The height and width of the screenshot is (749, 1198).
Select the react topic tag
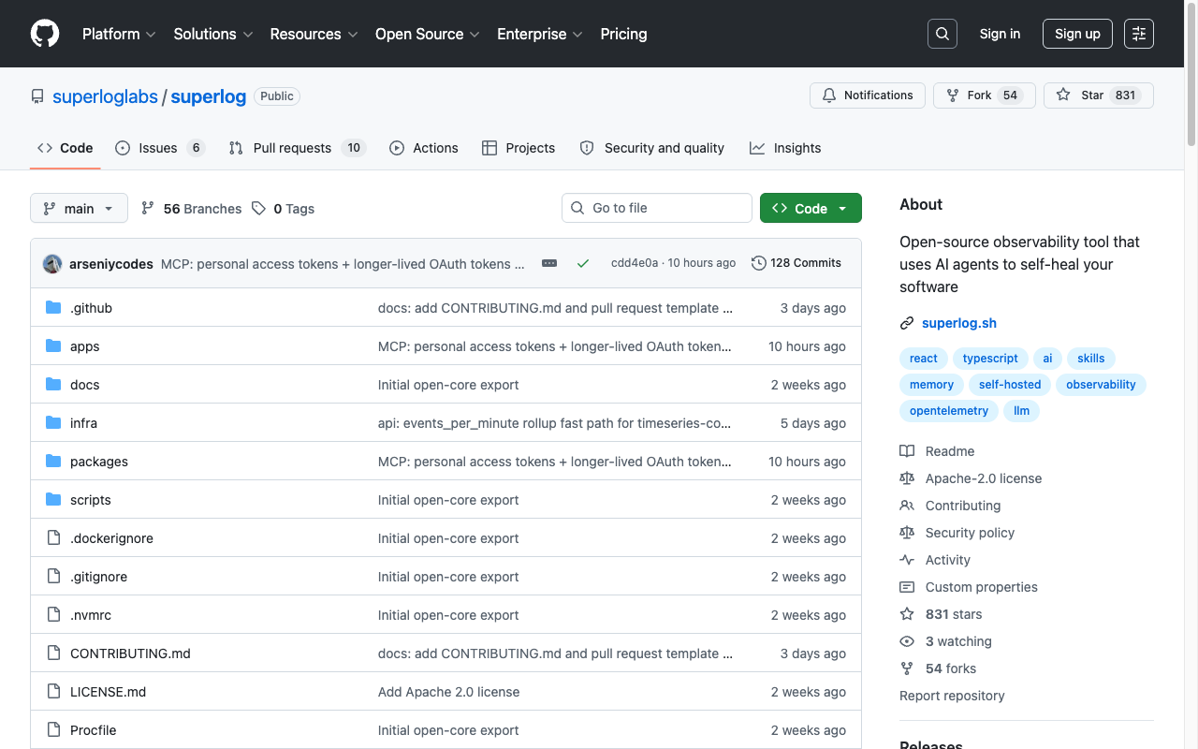923,359
